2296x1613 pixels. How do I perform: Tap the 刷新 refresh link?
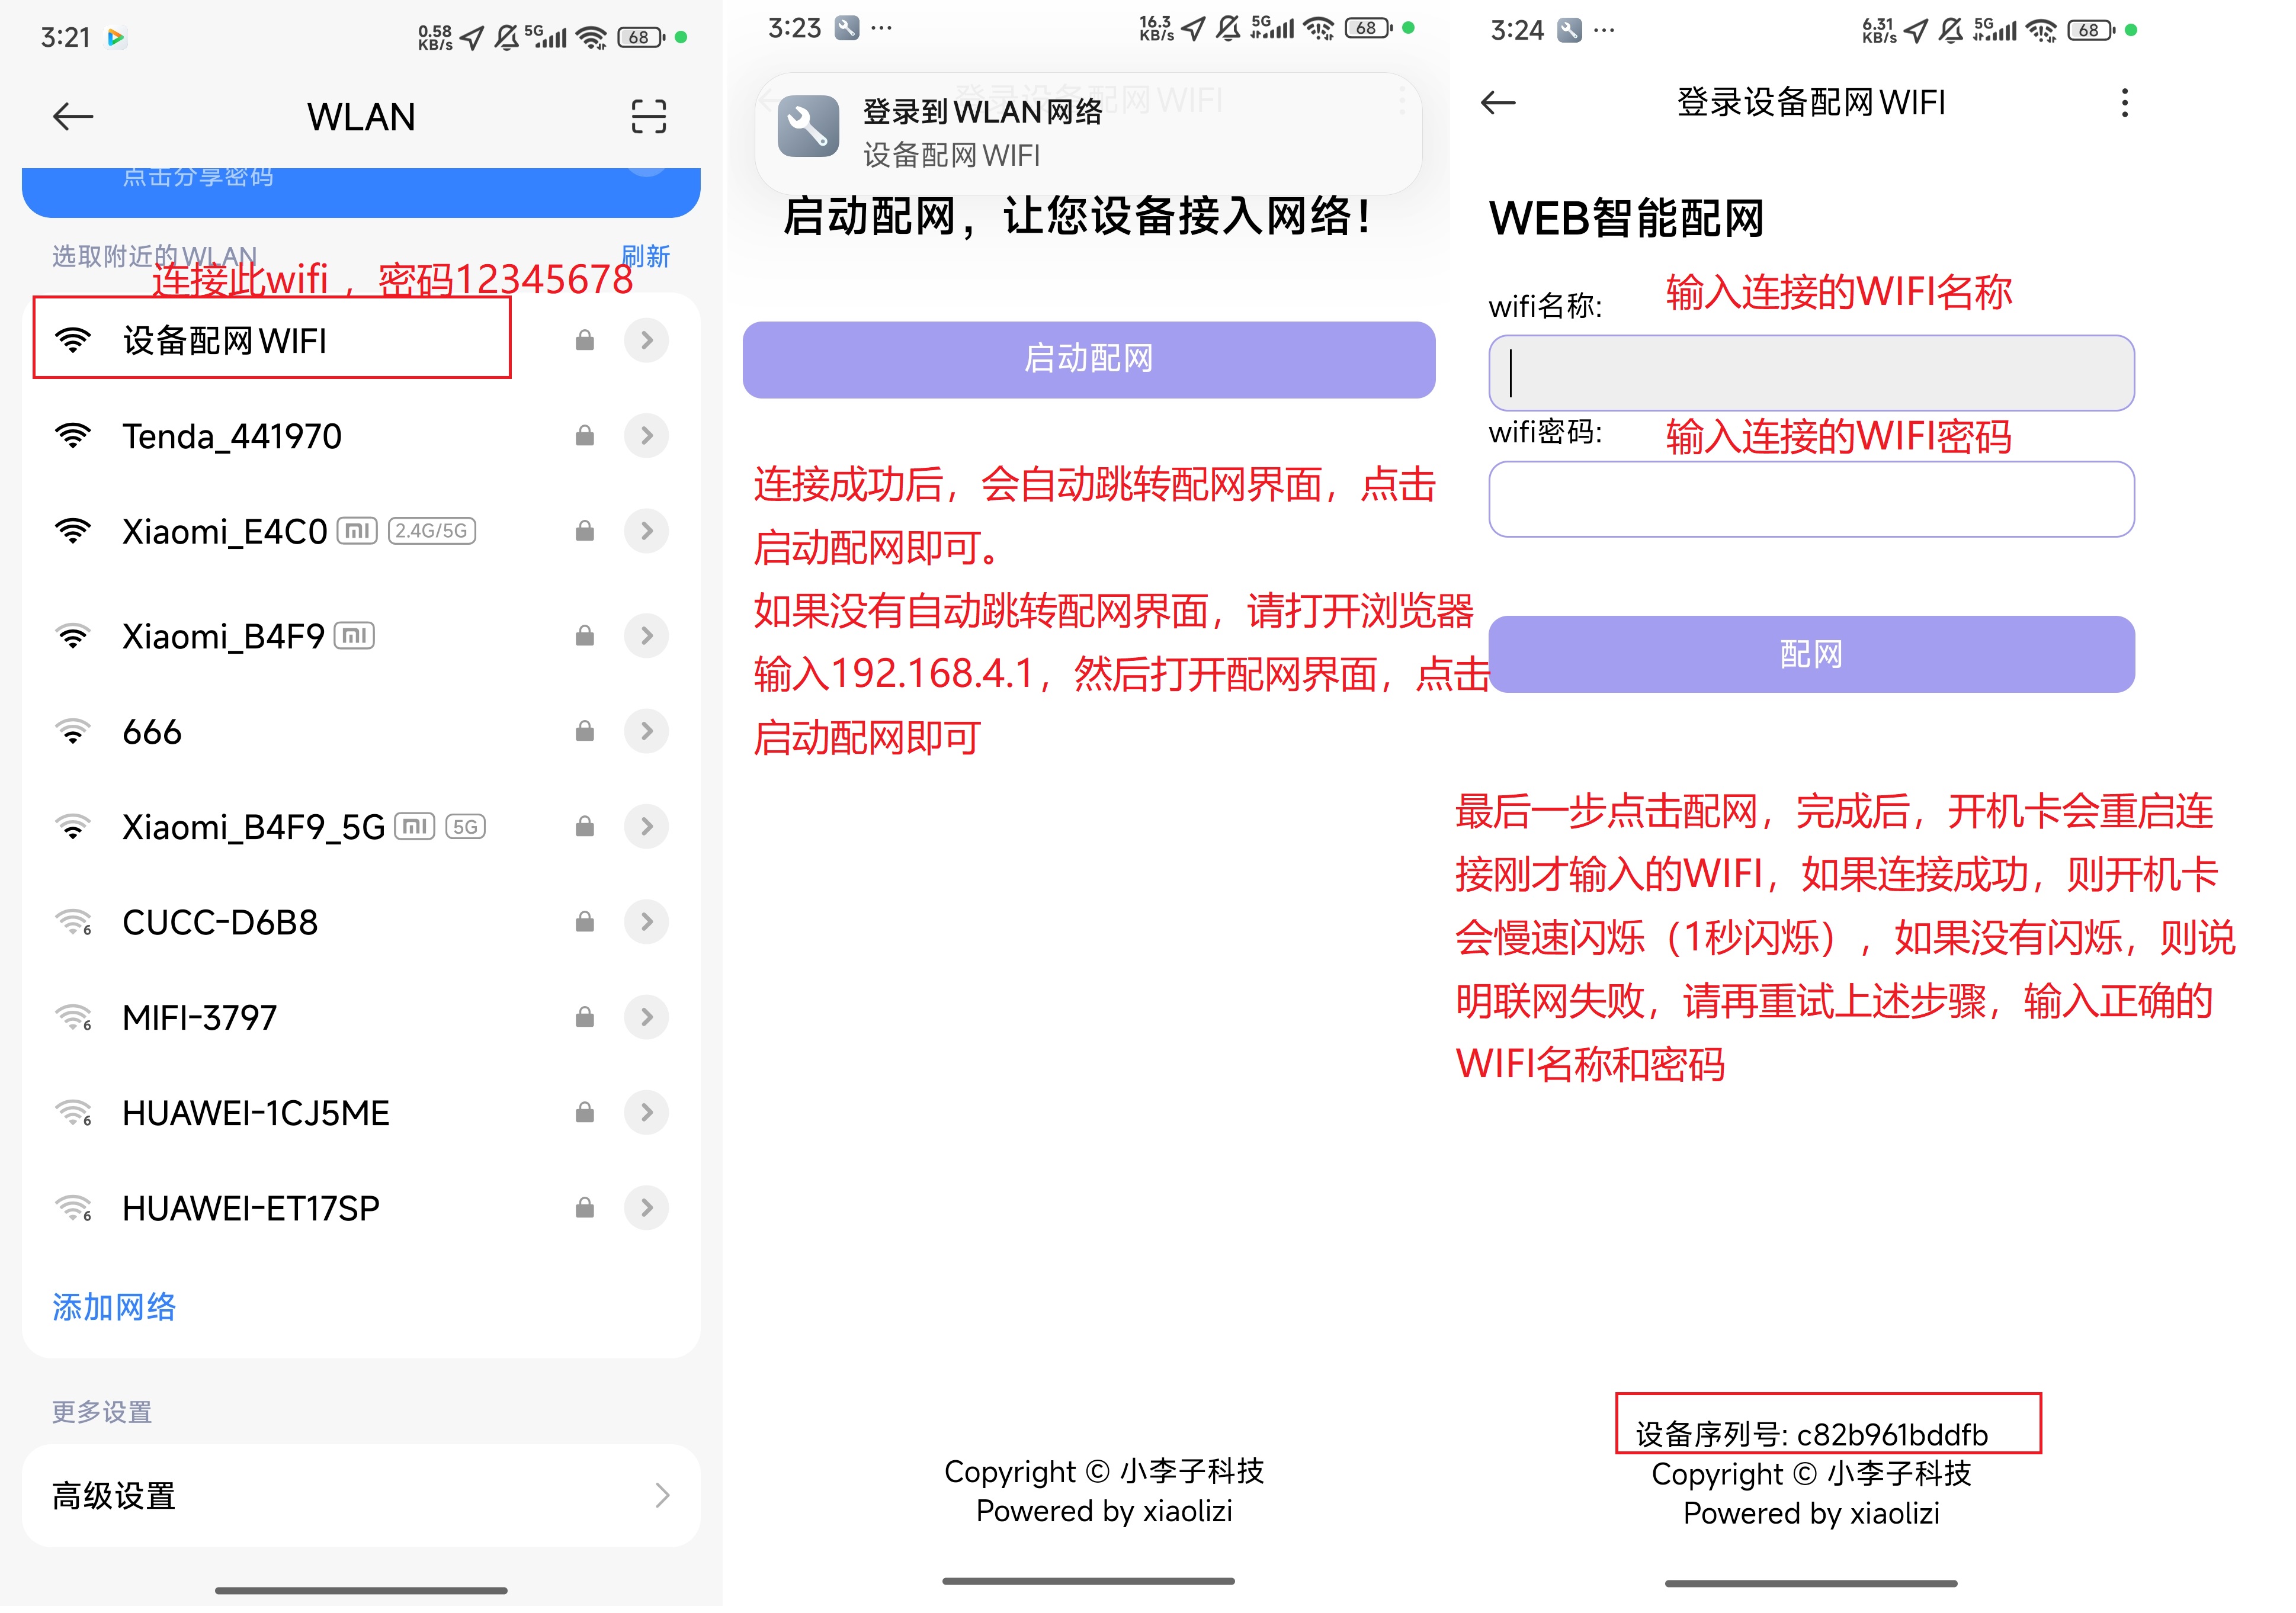click(645, 257)
